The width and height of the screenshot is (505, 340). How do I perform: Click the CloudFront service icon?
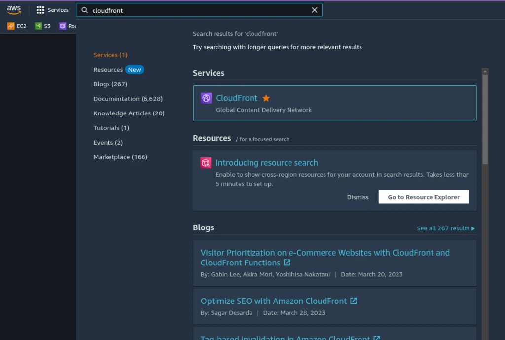pos(206,98)
